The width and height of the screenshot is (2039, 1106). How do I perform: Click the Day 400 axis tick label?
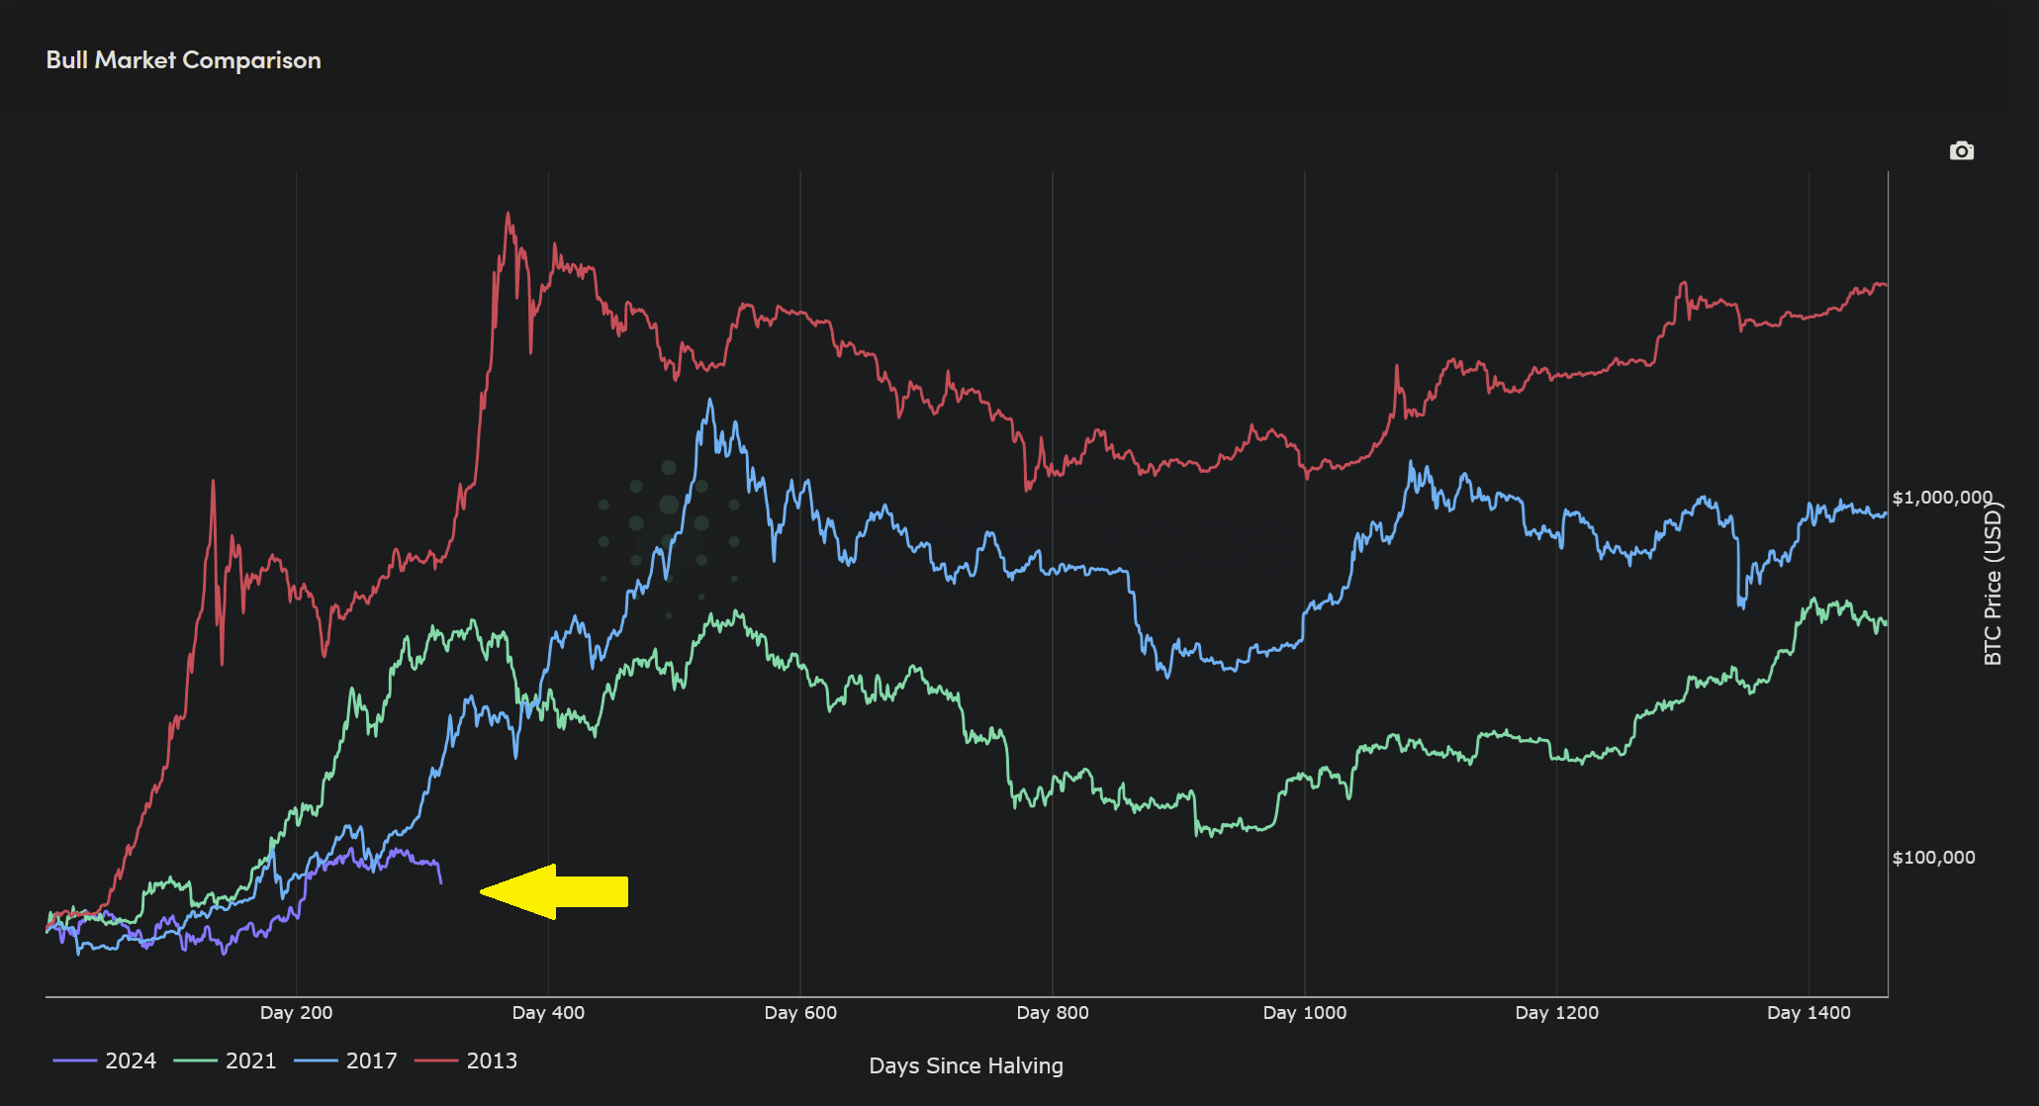pyautogui.click(x=548, y=1012)
